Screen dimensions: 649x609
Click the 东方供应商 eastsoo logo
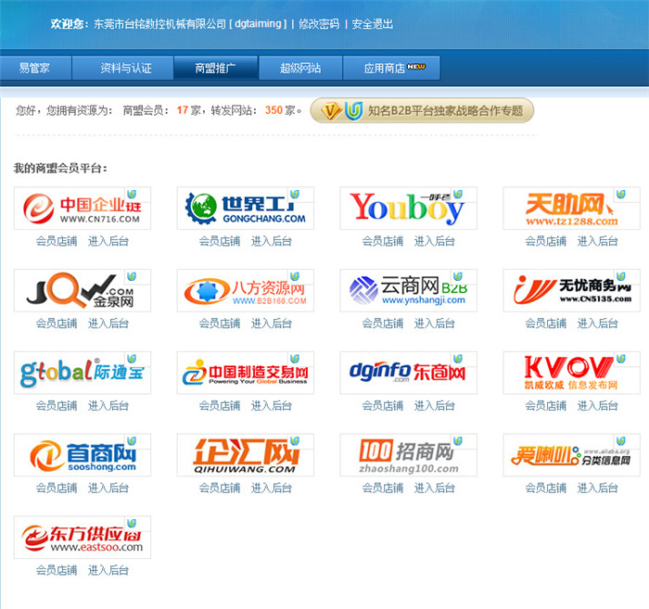coord(82,538)
